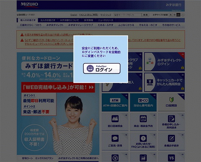Click the help icon beside font size buttons

coord(183,15)
